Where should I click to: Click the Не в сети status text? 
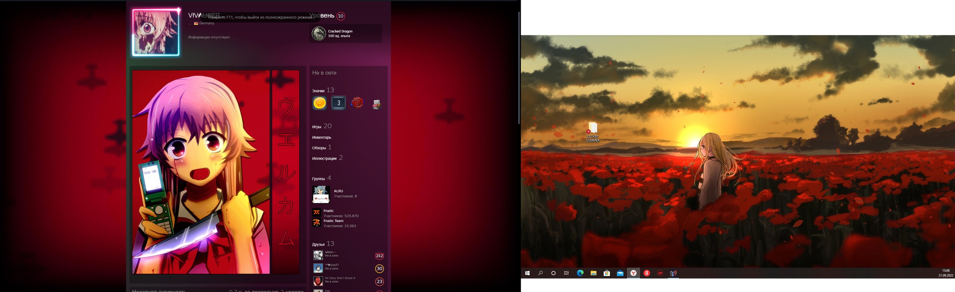pos(324,73)
